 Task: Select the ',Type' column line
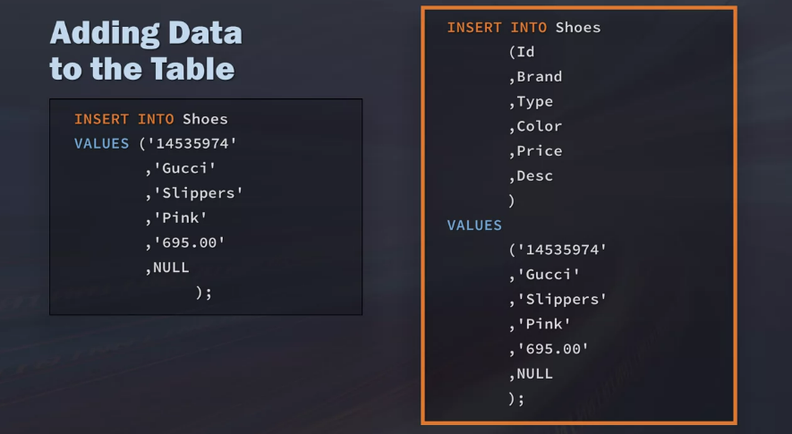(x=531, y=102)
